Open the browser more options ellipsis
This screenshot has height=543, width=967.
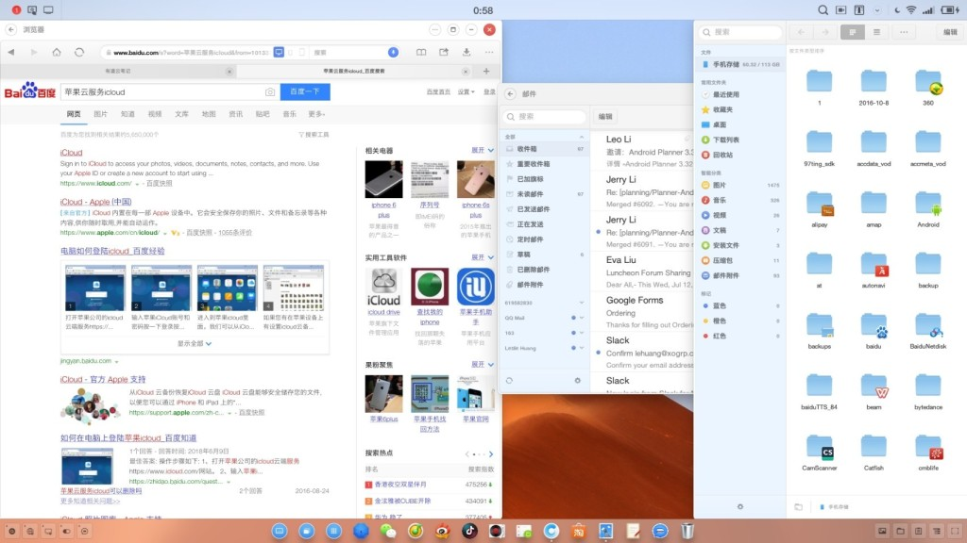pyautogui.click(x=489, y=53)
